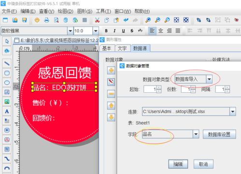Open the 工具 menu
241x174 pixels.
[x=103, y=11]
